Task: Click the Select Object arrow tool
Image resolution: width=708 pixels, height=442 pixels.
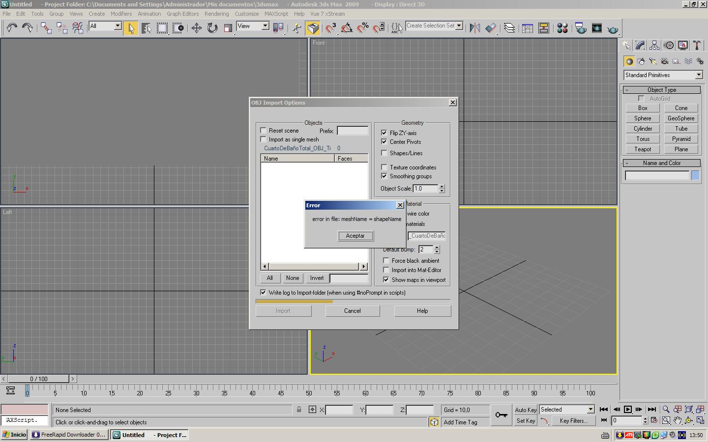Action: point(131,28)
